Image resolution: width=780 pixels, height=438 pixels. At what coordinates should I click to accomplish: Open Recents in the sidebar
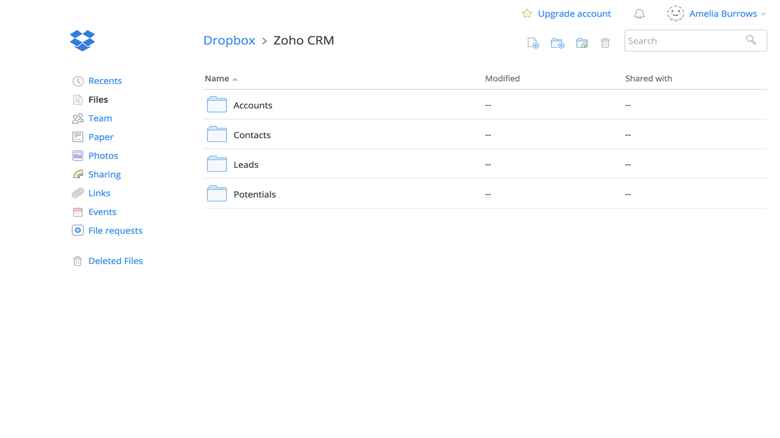tap(105, 81)
